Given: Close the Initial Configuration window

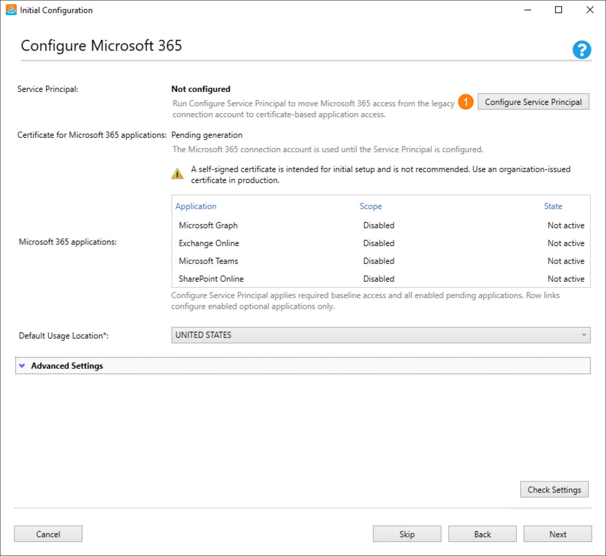Looking at the screenshot, I should point(590,10).
